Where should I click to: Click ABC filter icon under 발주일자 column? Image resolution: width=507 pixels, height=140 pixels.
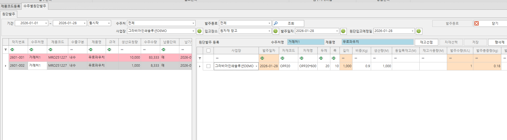point(262,58)
